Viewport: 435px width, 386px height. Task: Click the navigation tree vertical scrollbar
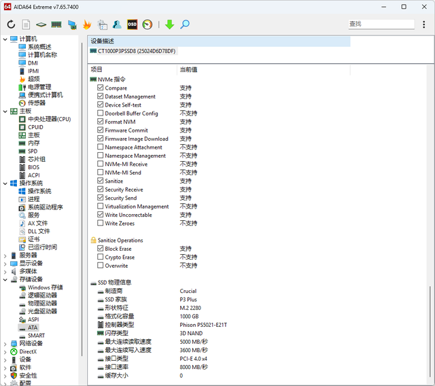tap(82, 200)
